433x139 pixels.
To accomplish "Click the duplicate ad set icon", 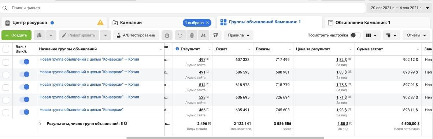I will pos(40,35).
